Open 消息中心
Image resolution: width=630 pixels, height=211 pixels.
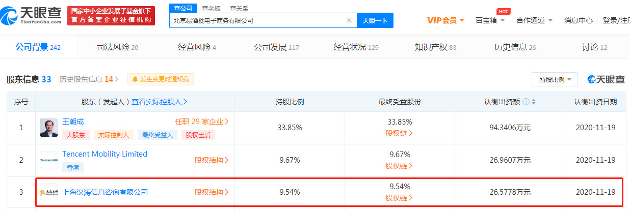tap(578, 20)
